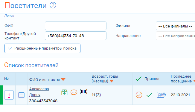Open the Направление dropdown
This screenshot has width=195, height=112.
tap(175, 36)
